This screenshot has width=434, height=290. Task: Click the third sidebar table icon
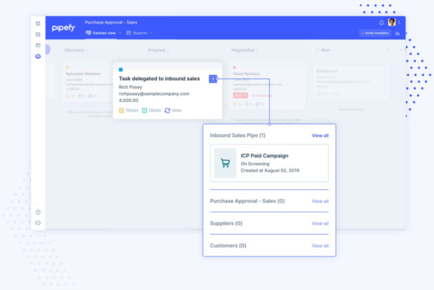coord(38,45)
